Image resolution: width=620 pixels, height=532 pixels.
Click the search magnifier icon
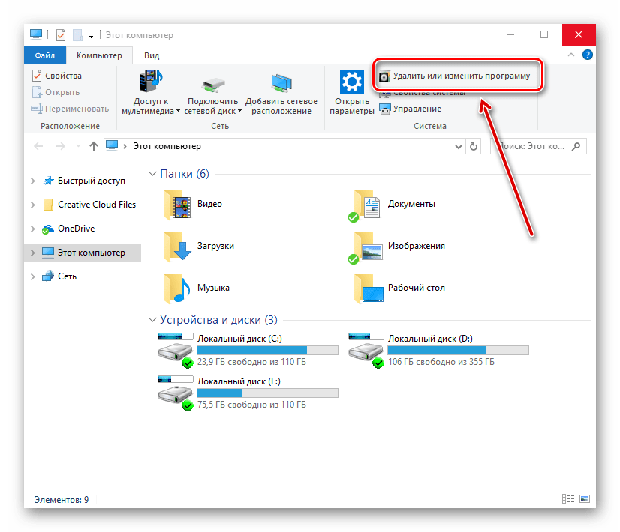576,146
